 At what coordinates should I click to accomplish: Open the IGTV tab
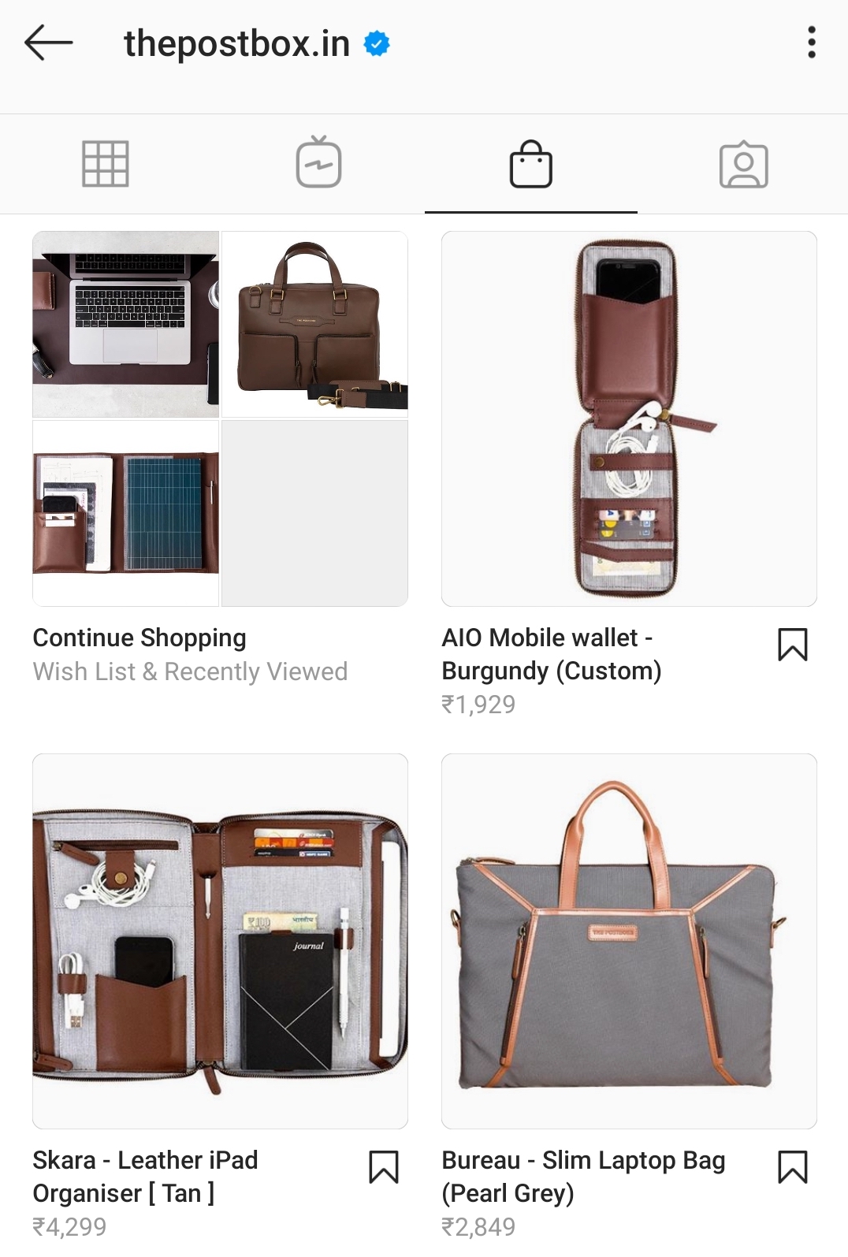(318, 162)
